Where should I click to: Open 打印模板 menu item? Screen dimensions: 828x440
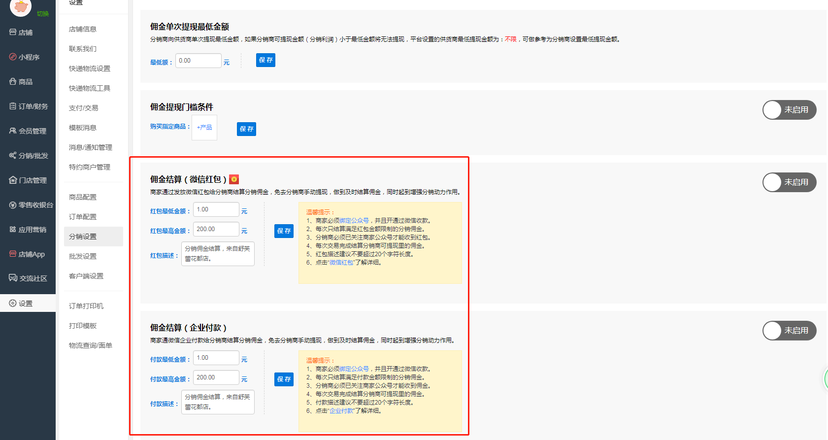click(x=83, y=326)
